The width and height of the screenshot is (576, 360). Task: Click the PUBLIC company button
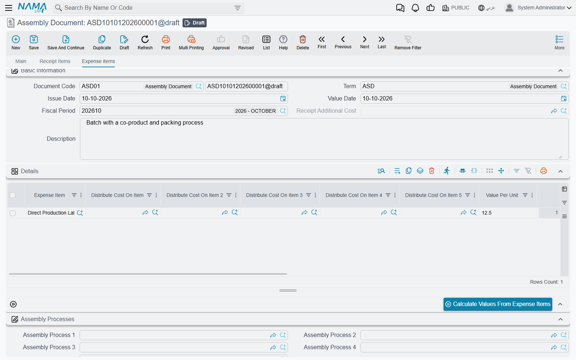point(456,8)
